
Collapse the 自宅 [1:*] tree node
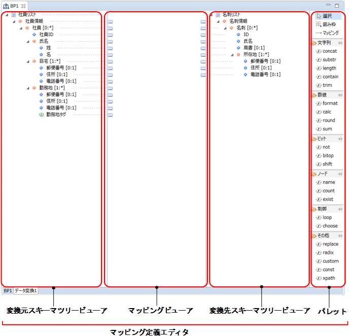tap(28, 62)
